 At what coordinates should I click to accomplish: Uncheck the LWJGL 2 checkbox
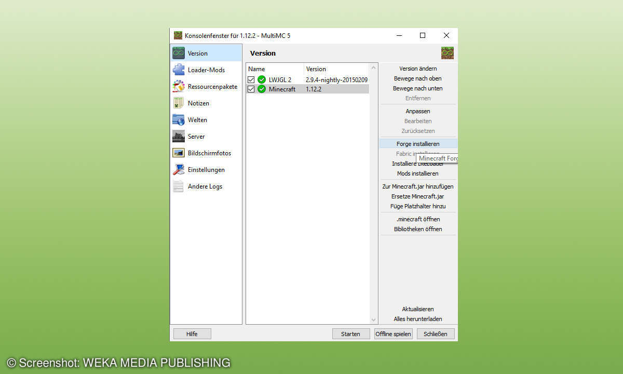coord(251,79)
